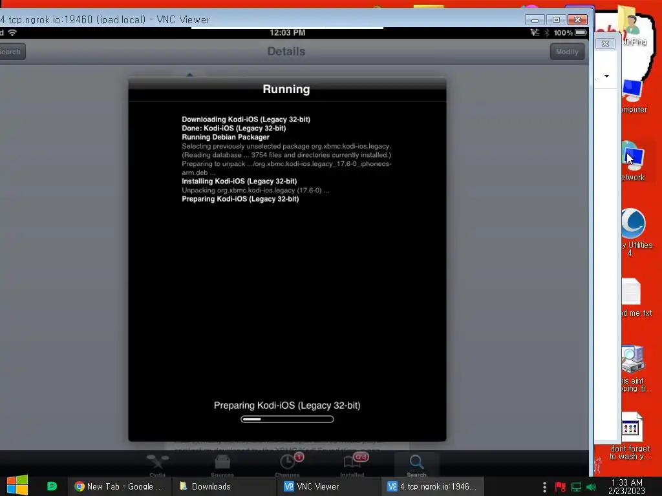This screenshot has height=496, width=662.
Task: Click the network monitor tray icon
Action: [576, 487]
